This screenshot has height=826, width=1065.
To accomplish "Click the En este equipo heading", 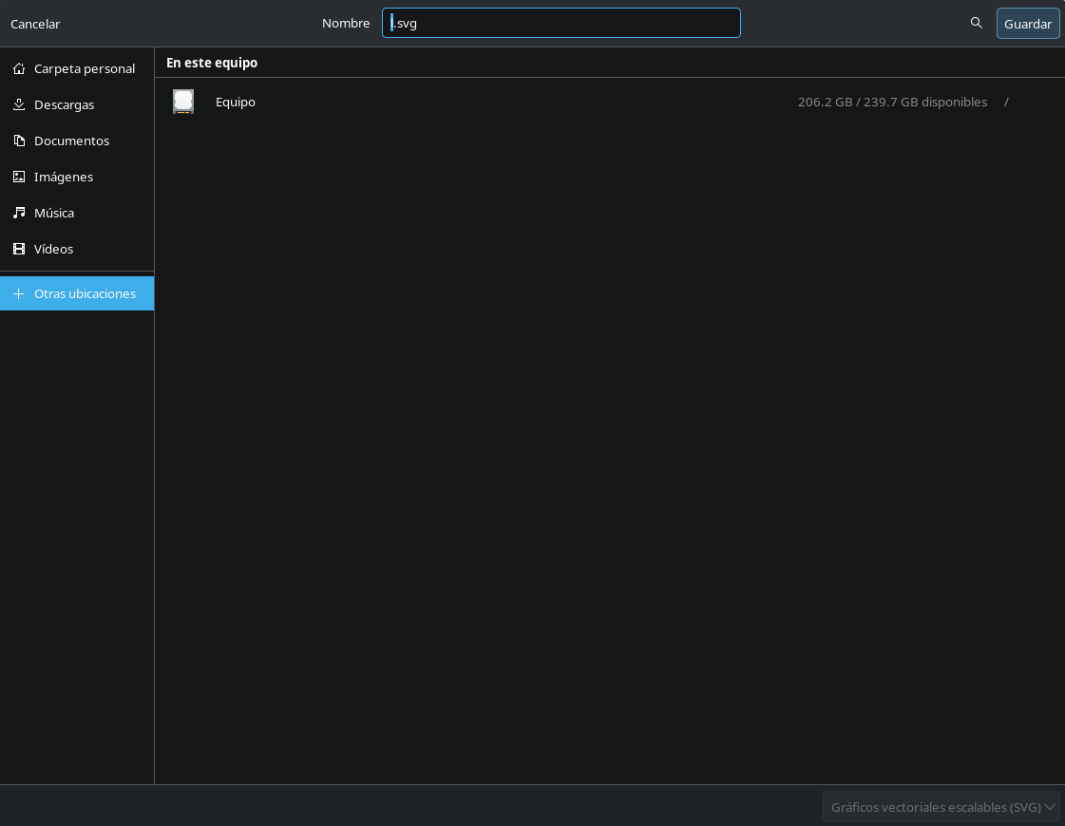I will 212,63.
